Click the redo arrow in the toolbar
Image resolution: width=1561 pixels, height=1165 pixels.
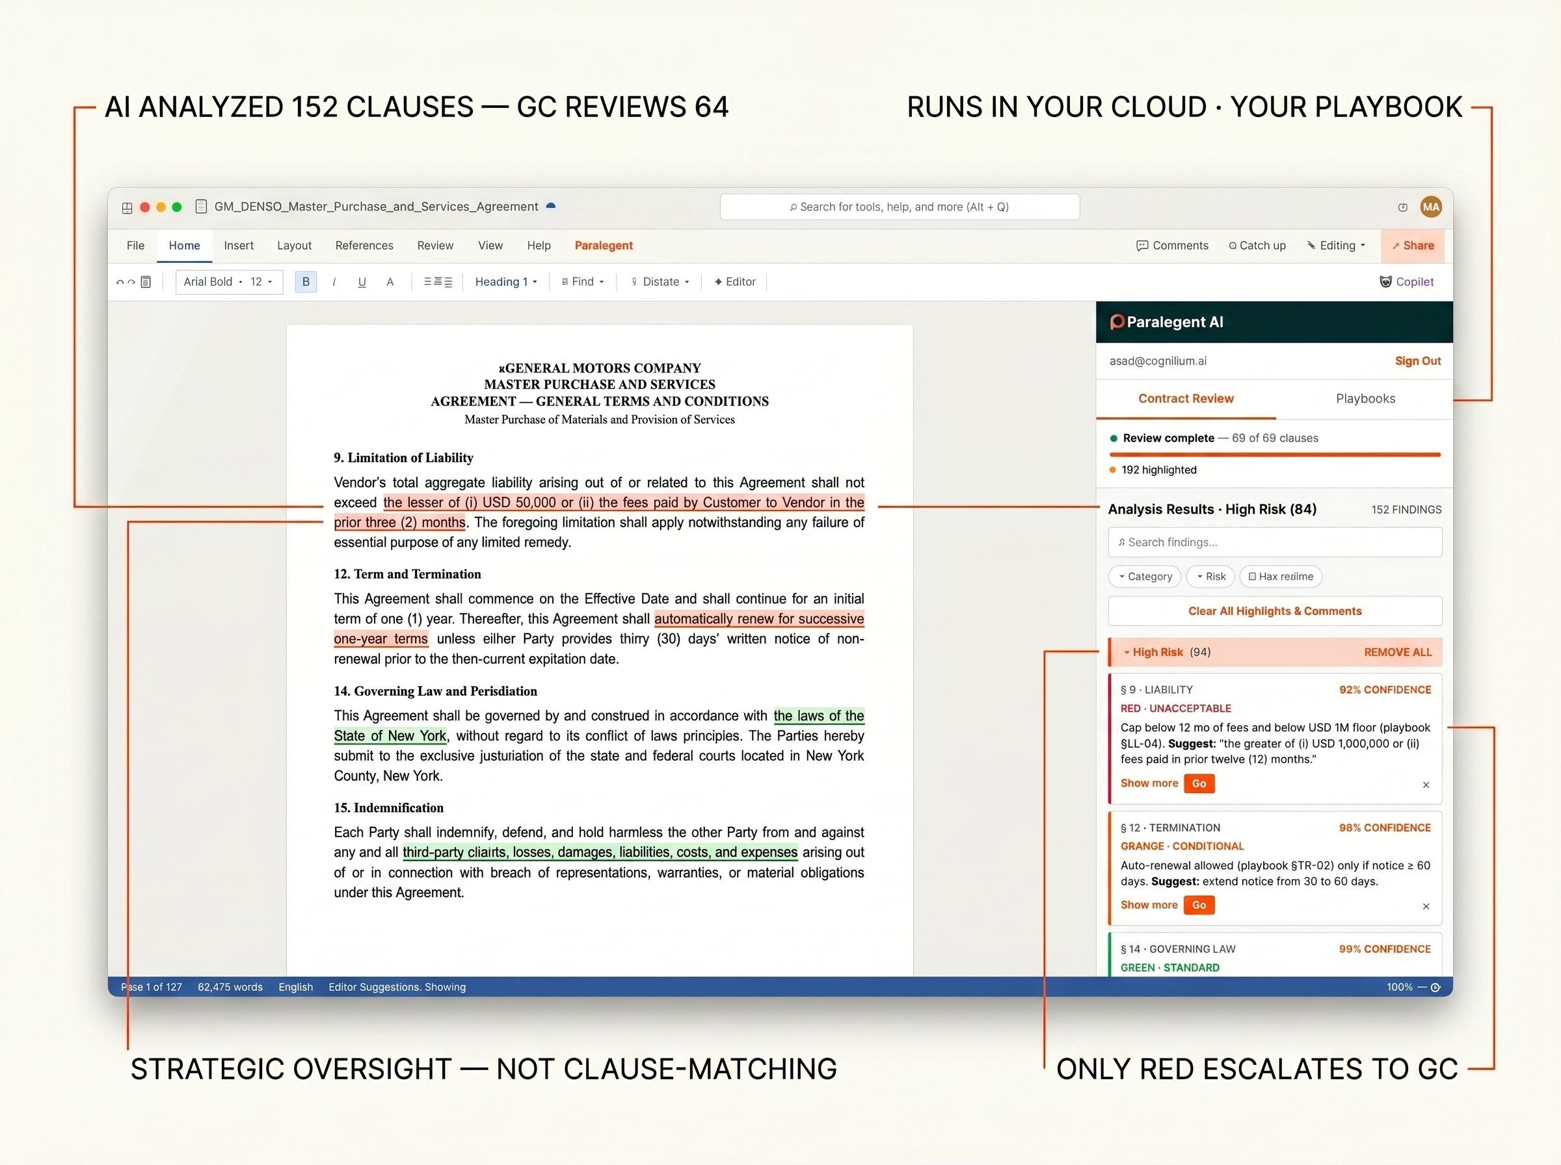[x=131, y=282]
